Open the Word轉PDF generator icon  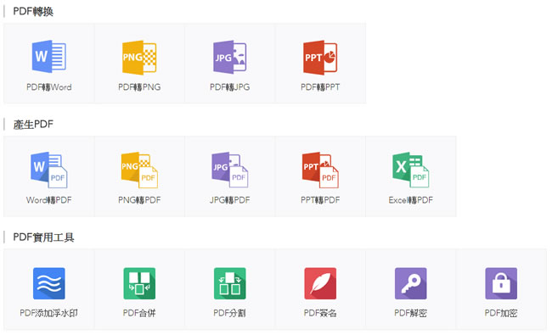tap(49, 170)
